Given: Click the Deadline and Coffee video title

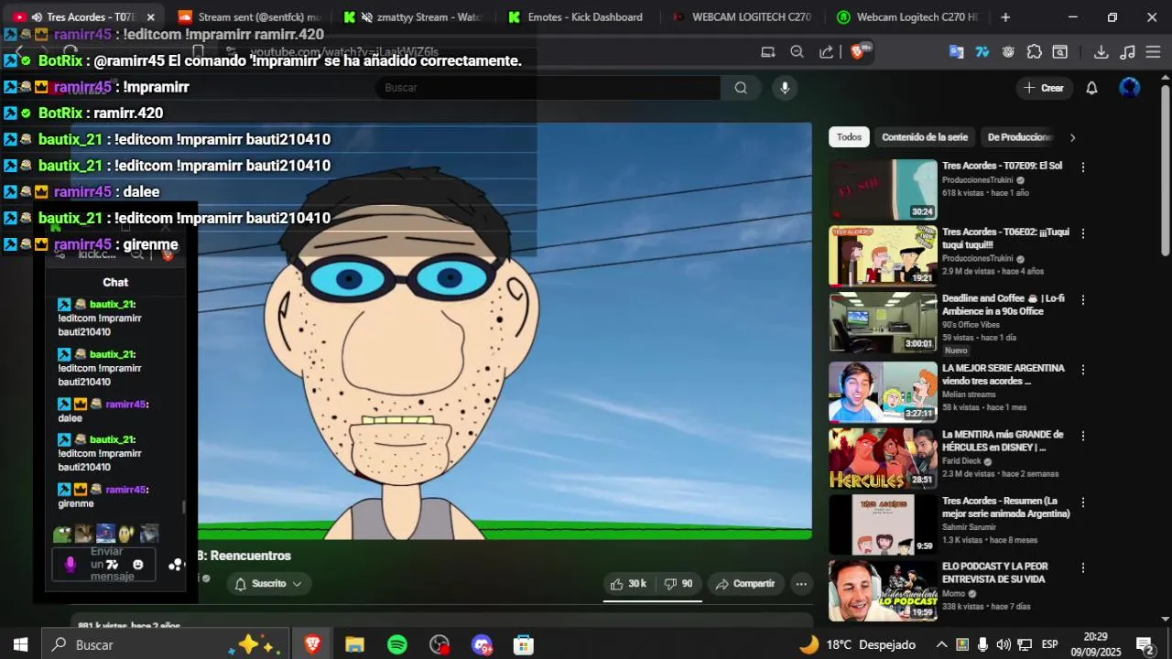Looking at the screenshot, I should click(x=1003, y=305).
